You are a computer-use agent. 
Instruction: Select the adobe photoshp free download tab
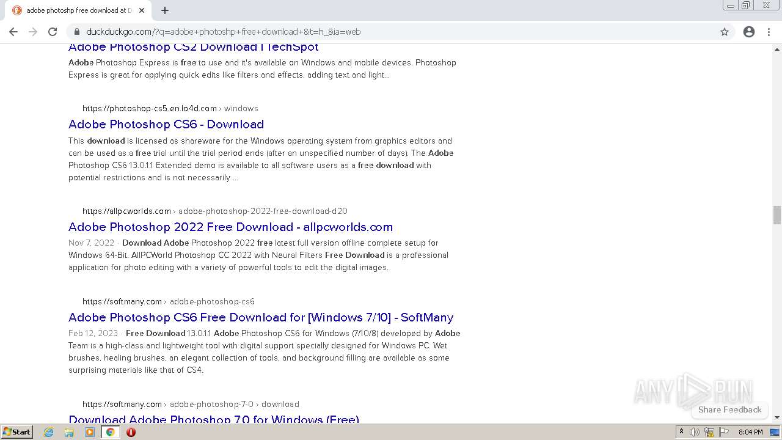(78, 10)
